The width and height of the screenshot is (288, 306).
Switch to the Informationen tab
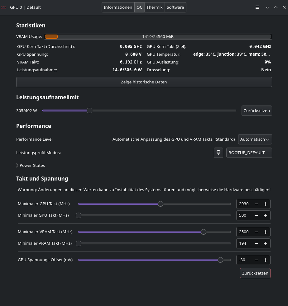[x=118, y=7]
